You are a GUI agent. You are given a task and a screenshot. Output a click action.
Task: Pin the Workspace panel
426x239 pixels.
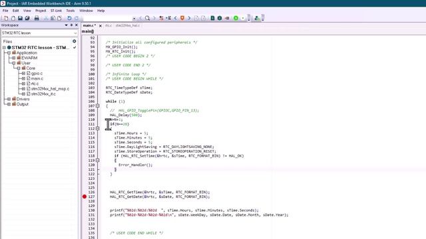pyautogui.click(x=71, y=25)
